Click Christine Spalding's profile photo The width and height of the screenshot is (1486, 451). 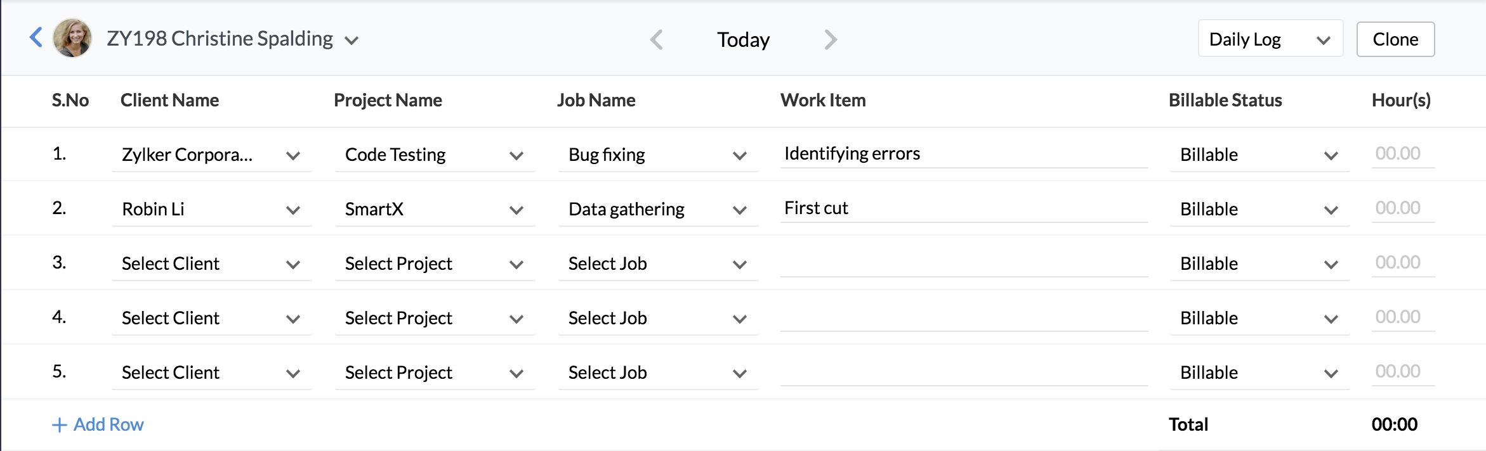[x=72, y=38]
